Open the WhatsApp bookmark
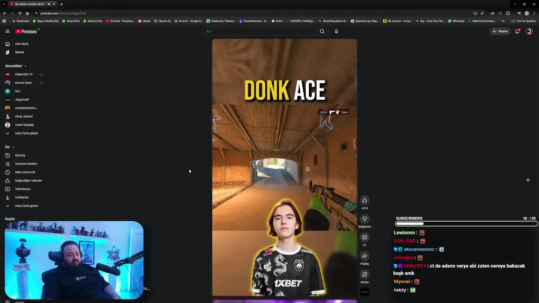Image resolution: width=539 pixels, height=303 pixels. tap(456, 21)
